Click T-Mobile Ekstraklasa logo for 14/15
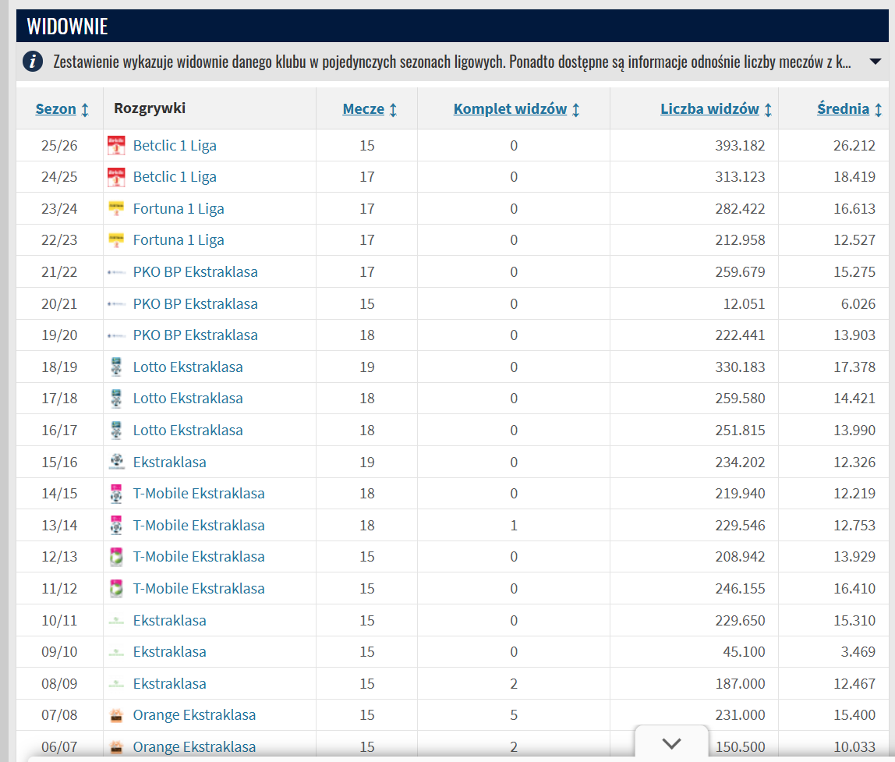895x762 pixels. [x=116, y=494]
